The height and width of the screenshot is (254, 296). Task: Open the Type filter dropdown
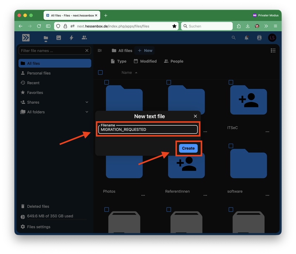coord(118,61)
